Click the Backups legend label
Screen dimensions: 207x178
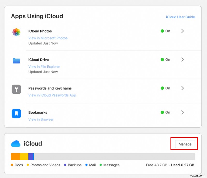pos(75,165)
